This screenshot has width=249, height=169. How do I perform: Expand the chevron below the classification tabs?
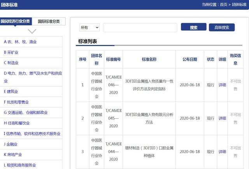(32, 31)
